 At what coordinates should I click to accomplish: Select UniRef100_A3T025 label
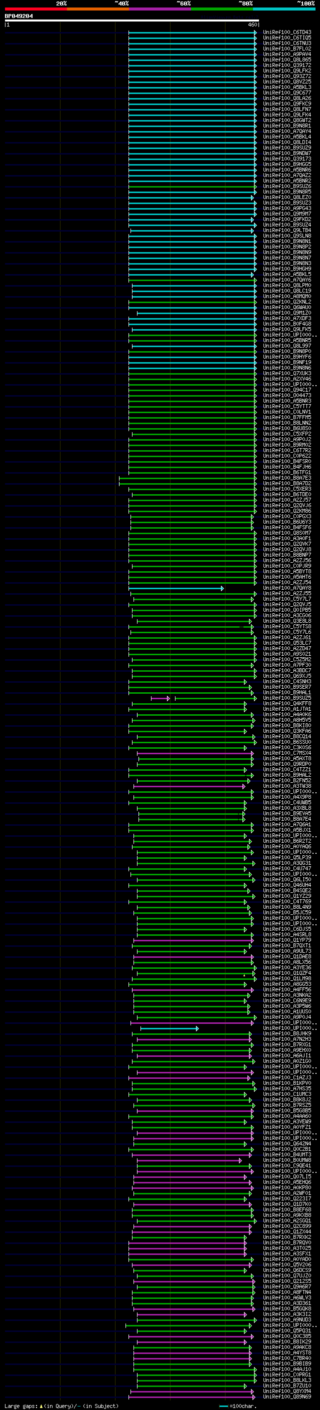click(x=287, y=1248)
